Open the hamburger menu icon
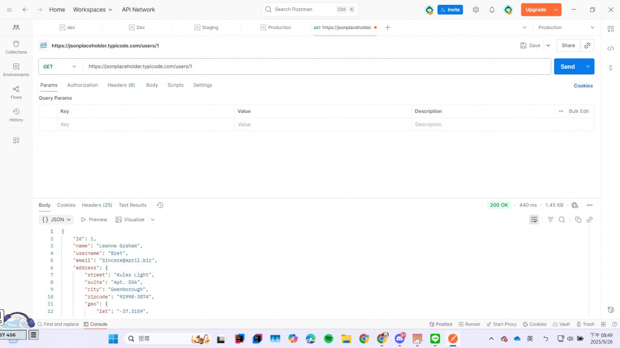620x348 pixels. [10, 10]
